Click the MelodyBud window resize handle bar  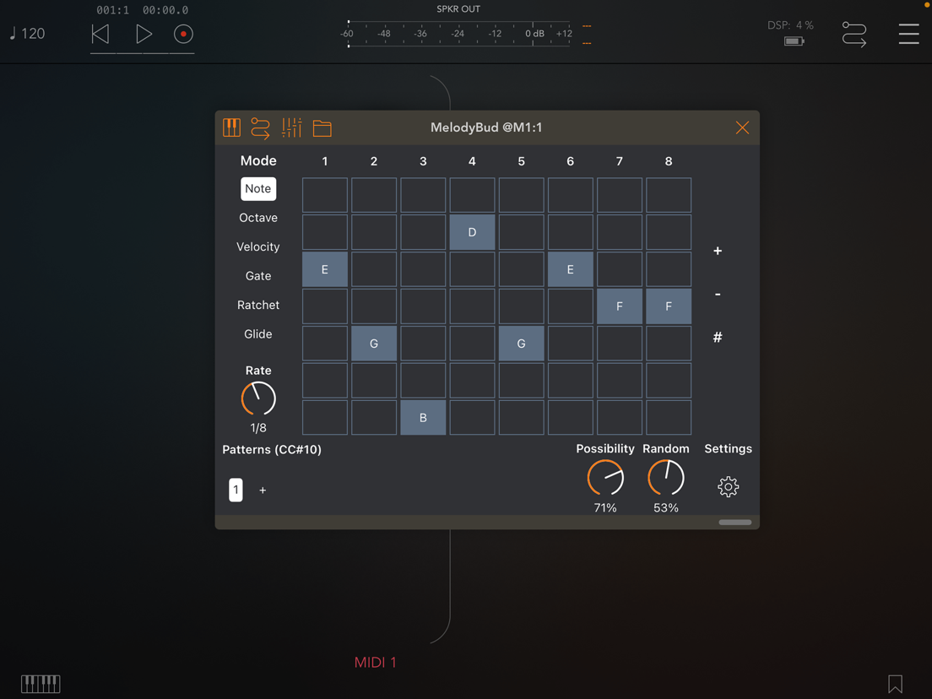click(x=734, y=523)
